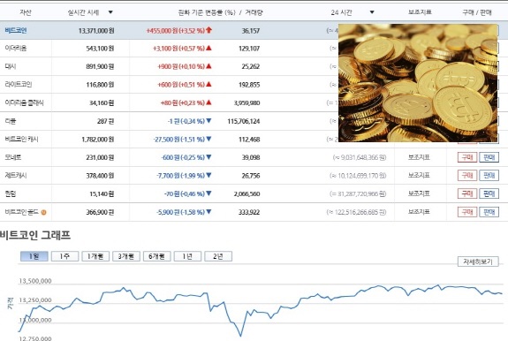Open the 실시간 시세 sort dropdown arrow

pyautogui.click(x=110, y=12)
